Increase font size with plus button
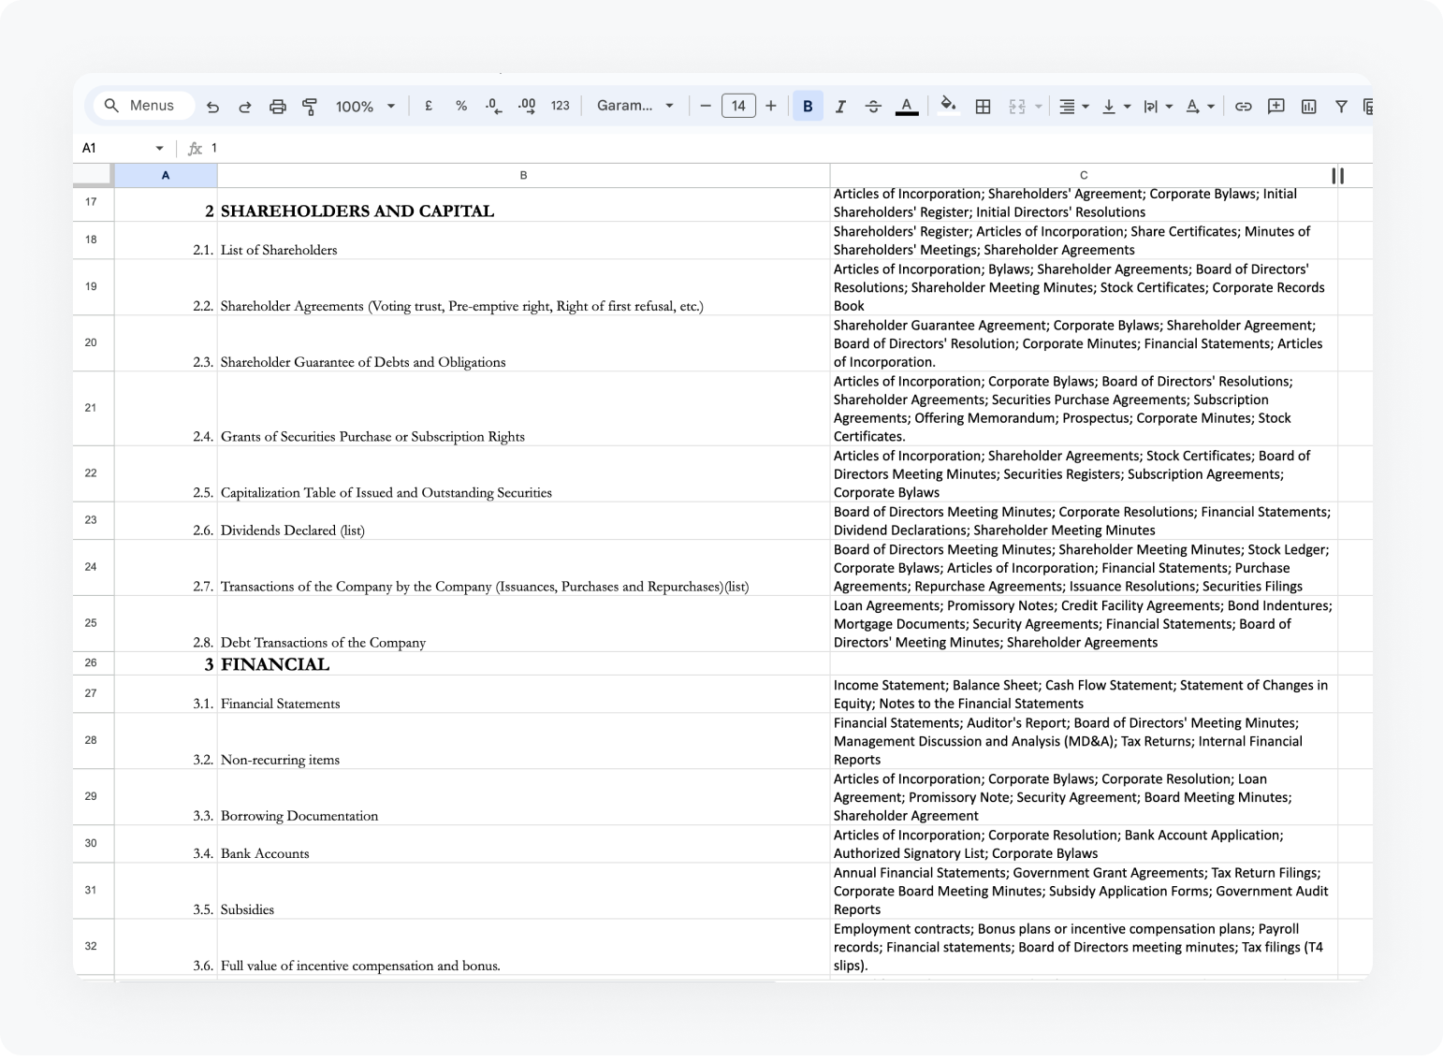This screenshot has height=1061, width=1443. 770,106
